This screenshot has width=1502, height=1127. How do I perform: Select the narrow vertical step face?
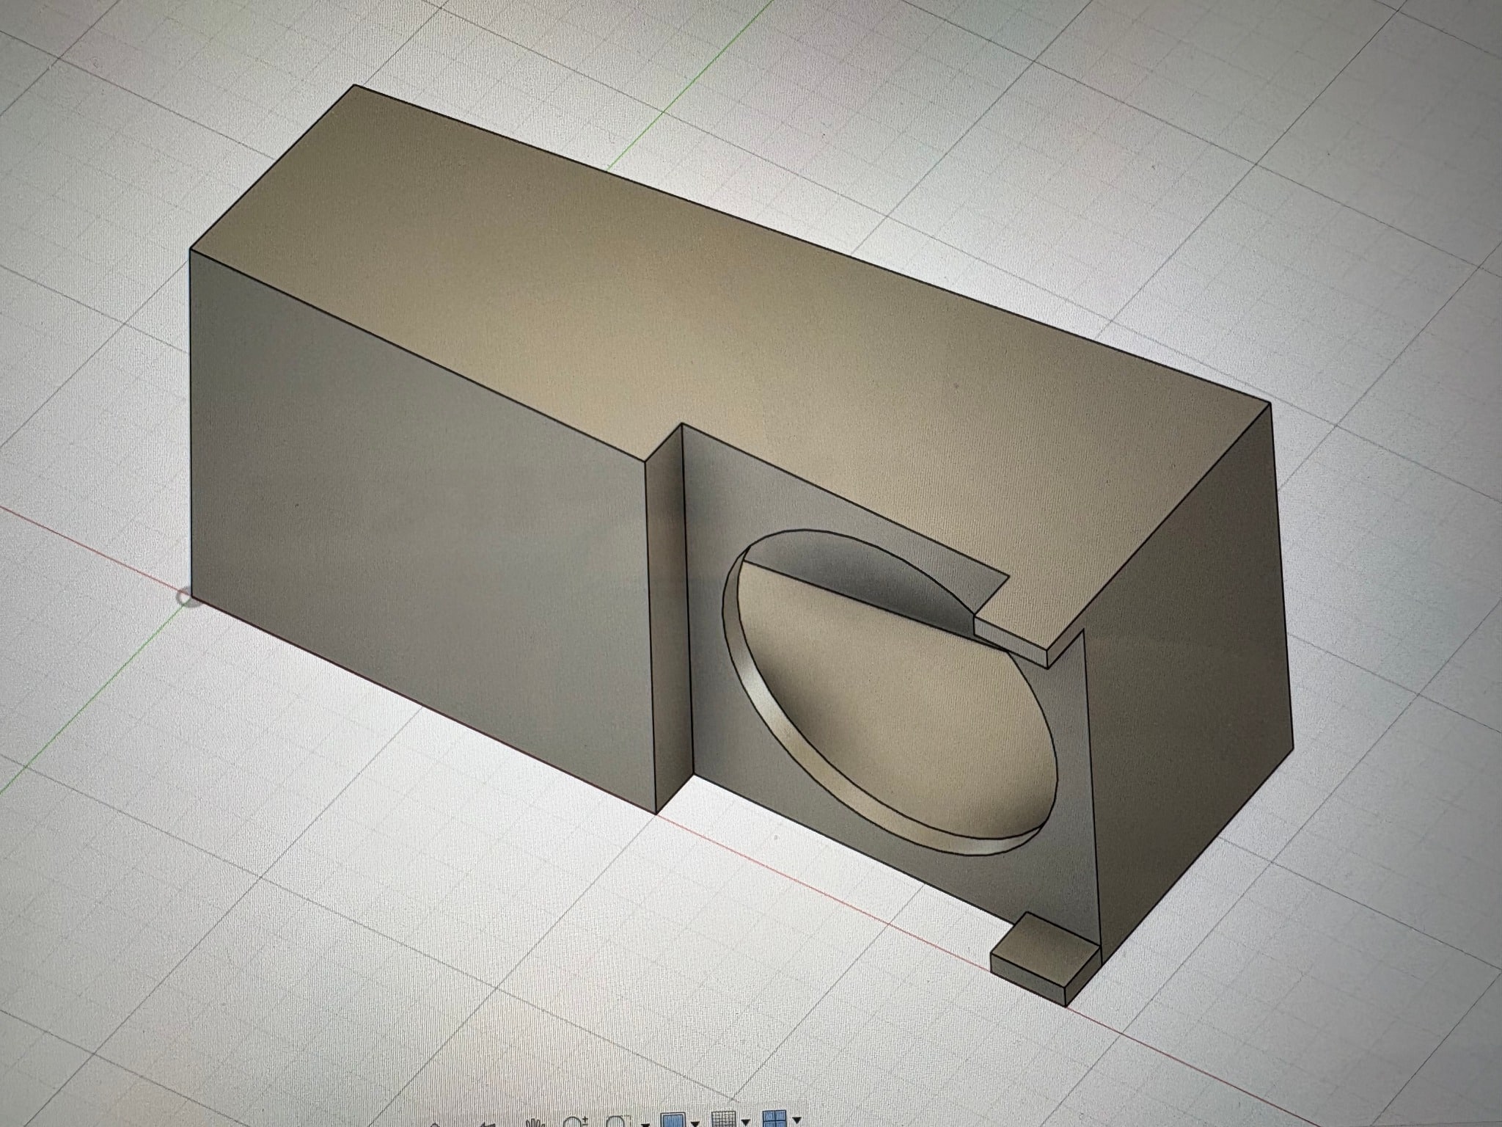(x=667, y=624)
